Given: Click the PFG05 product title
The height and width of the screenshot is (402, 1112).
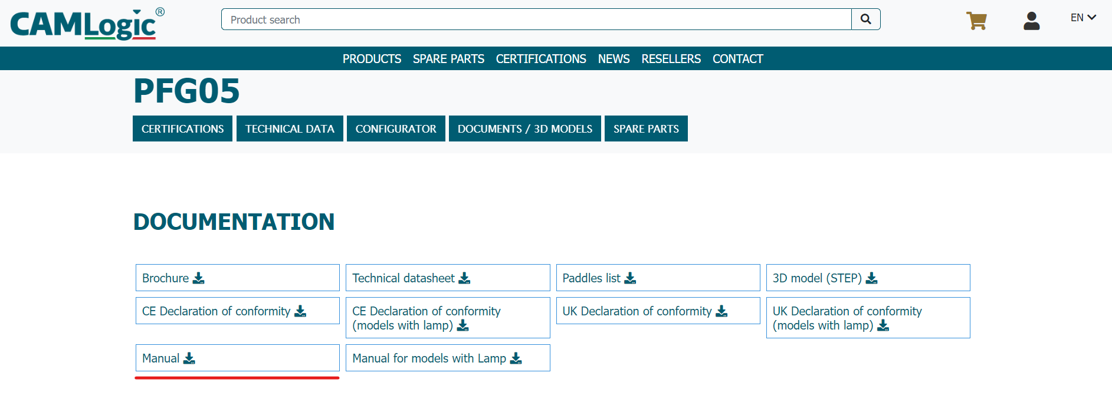Looking at the screenshot, I should 186,91.
